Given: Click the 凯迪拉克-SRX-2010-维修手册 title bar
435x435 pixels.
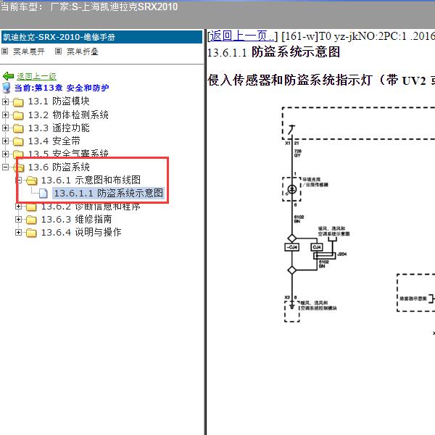Looking at the screenshot, I should (101, 37).
